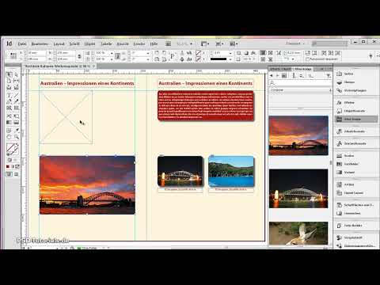This screenshot has width=380, height=285.
Task: Open the Schrift menu
Action: pyautogui.click(x=74, y=44)
